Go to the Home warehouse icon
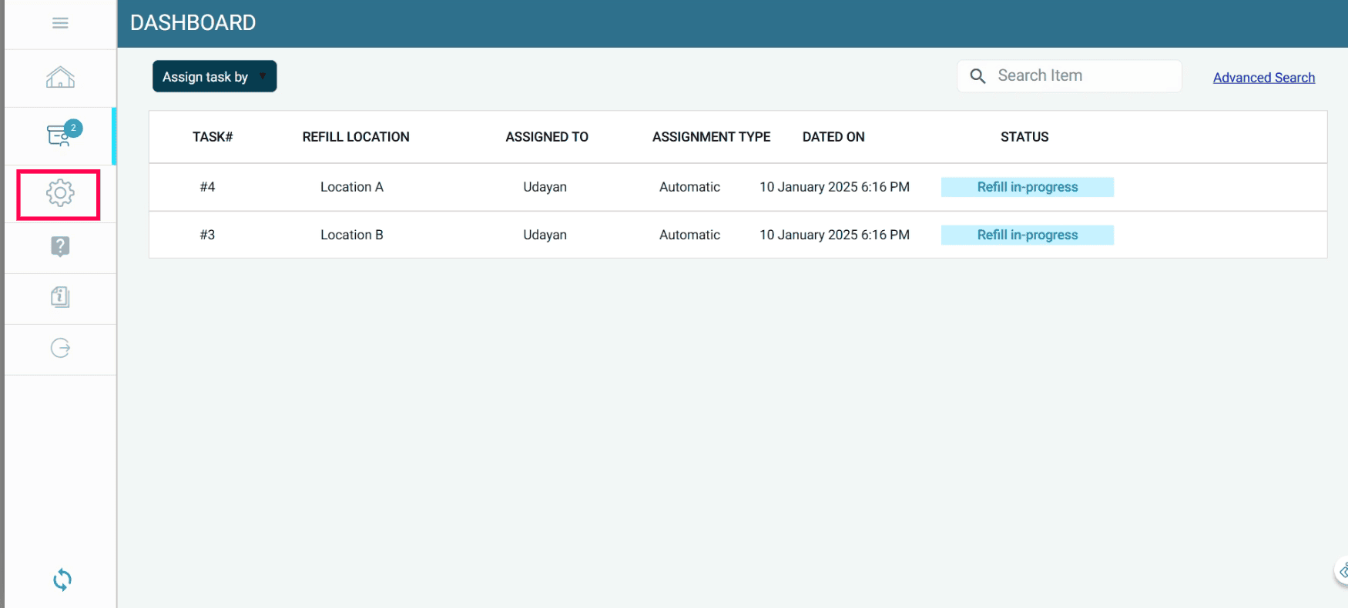1348x608 pixels. tap(60, 78)
